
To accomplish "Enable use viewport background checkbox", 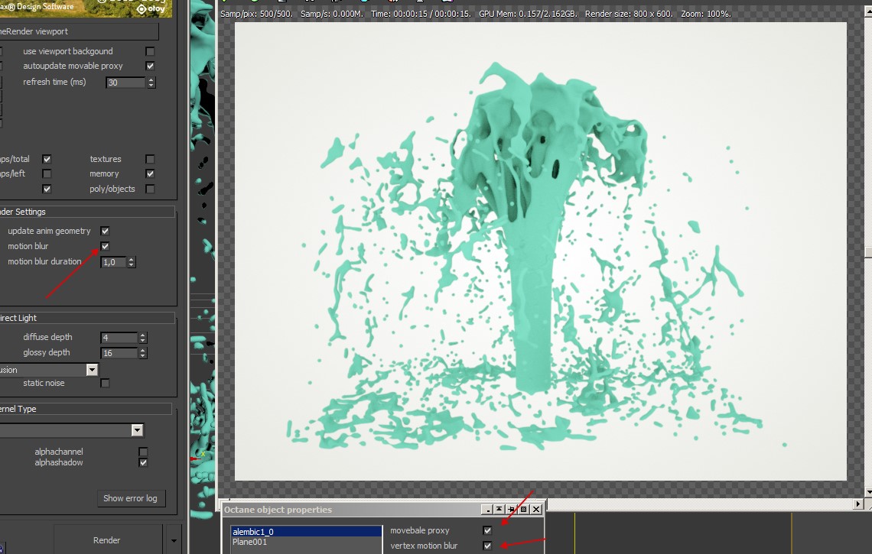I will [150, 51].
